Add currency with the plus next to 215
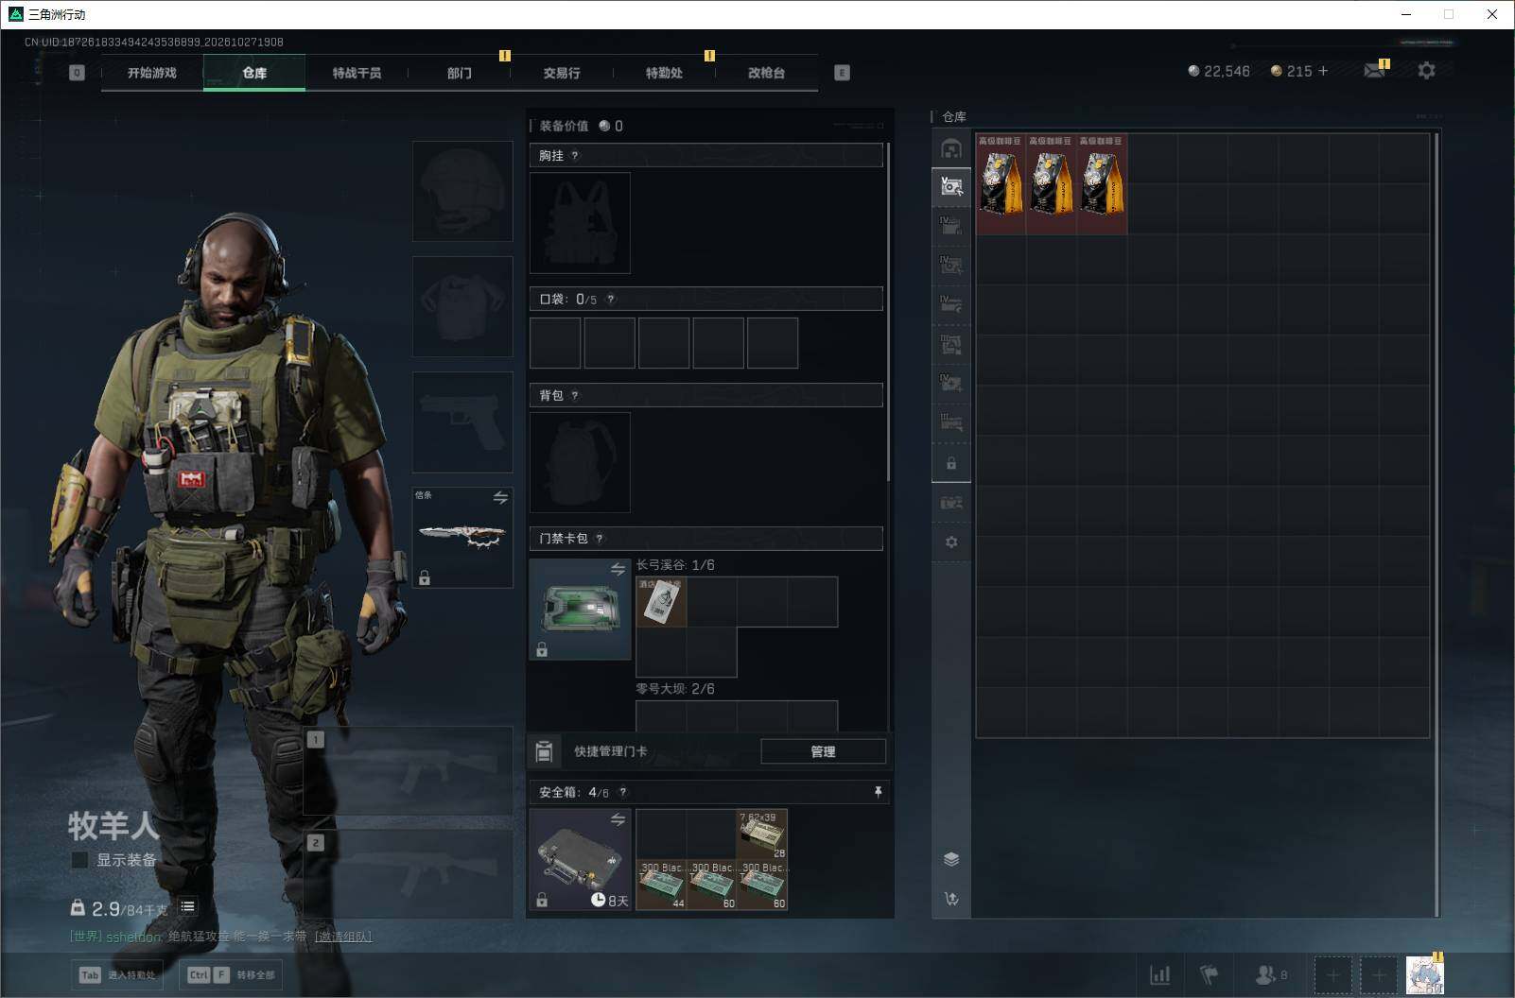 click(x=1322, y=71)
